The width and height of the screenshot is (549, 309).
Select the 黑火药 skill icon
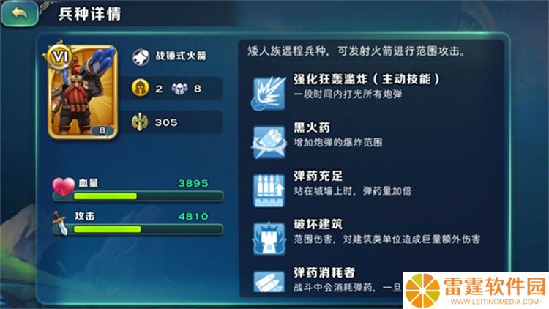tap(269, 142)
